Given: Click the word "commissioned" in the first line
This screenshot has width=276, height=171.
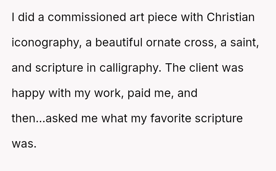Looking at the screenshot, I should click(87, 17).
